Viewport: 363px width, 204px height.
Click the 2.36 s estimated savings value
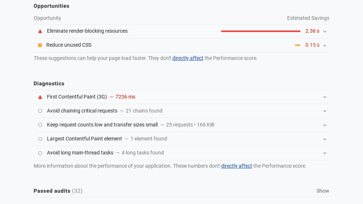coord(312,31)
